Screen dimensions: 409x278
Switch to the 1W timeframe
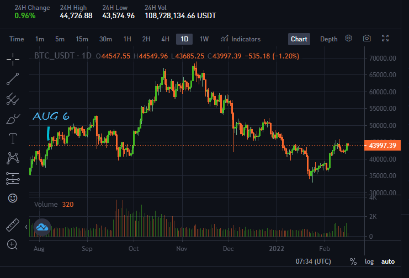[204, 39]
